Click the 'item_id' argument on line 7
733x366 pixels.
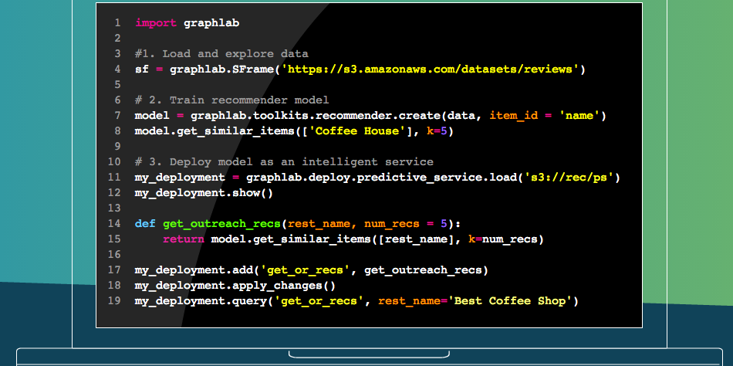point(514,116)
